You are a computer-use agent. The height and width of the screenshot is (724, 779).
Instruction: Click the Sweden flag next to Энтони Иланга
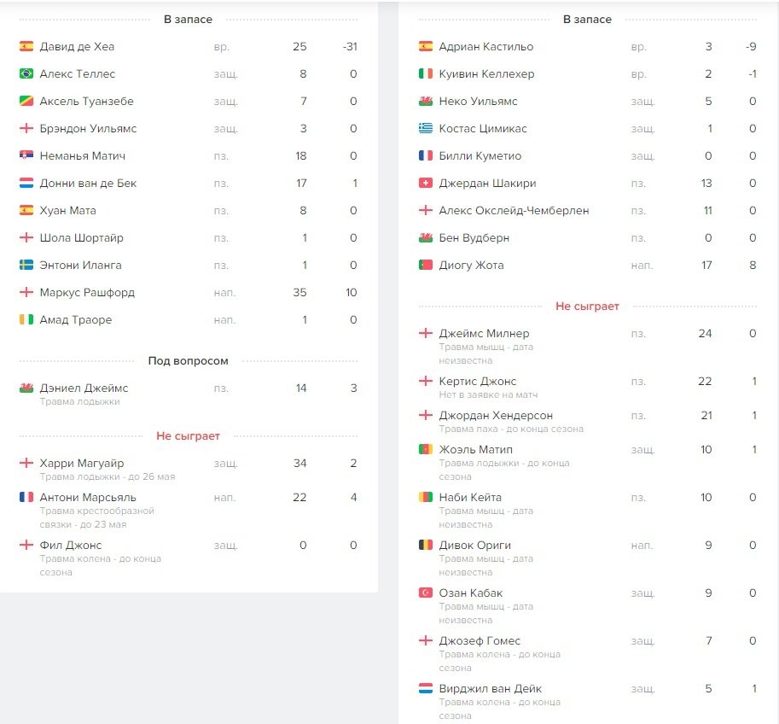pos(26,266)
